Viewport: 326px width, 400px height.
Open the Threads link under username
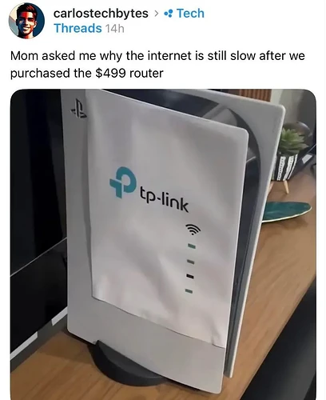(78, 28)
